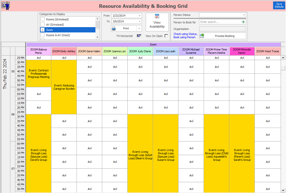
Task: Check the Rooms (Grinstead) category checkbox
Action: tap(42, 20)
